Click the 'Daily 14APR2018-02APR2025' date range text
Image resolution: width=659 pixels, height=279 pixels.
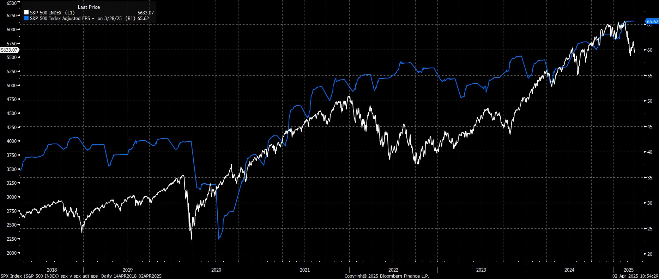(x=132, y=276)
